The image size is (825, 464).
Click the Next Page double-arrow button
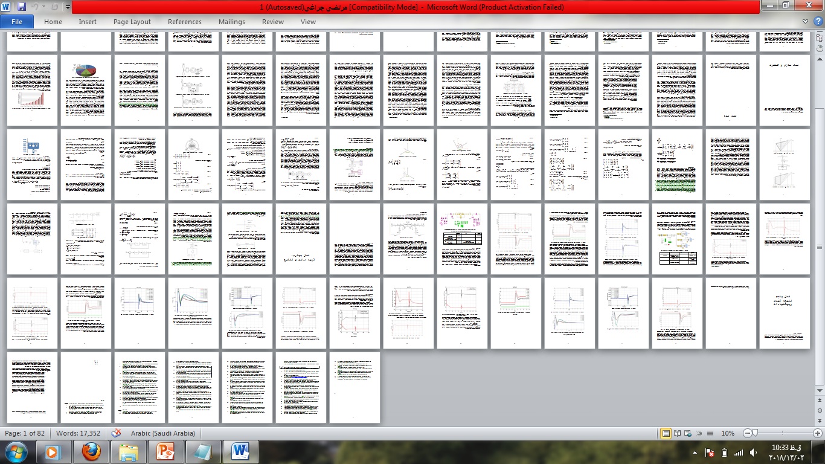820,420
